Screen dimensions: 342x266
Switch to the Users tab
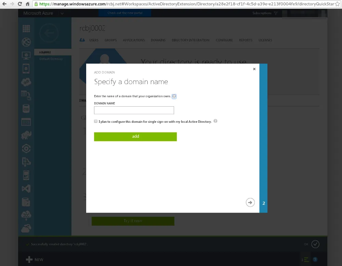pyautogui.click(x=94, y=40)
